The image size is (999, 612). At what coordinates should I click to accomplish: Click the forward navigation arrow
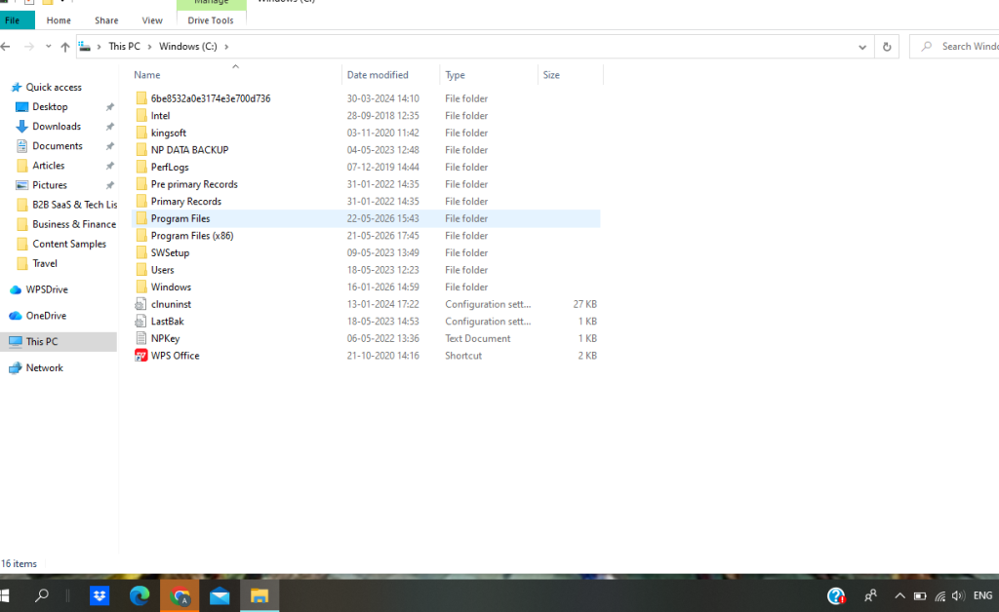tap(28, 47)
